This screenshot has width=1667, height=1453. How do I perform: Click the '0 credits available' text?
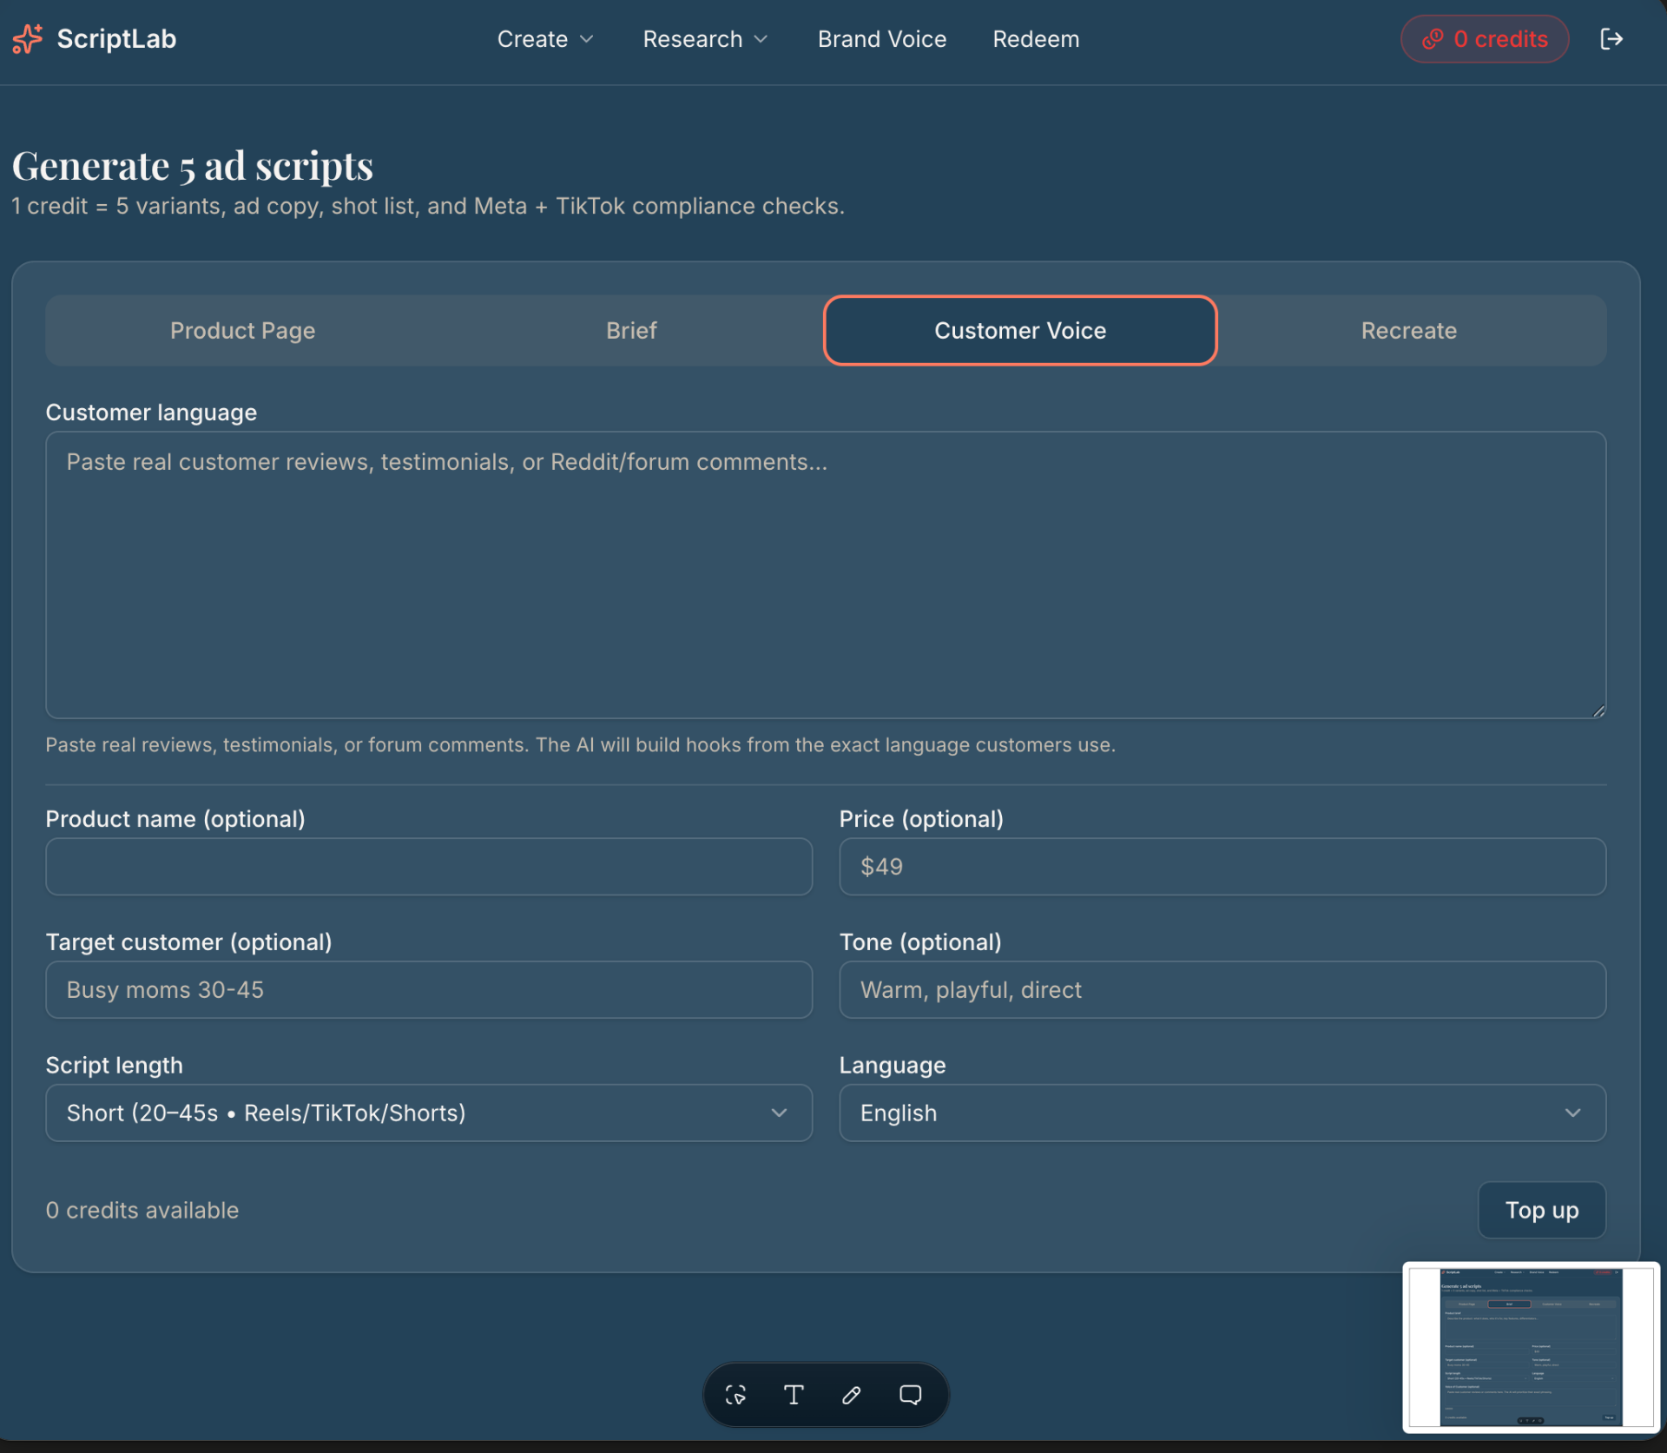(142, 1210)
